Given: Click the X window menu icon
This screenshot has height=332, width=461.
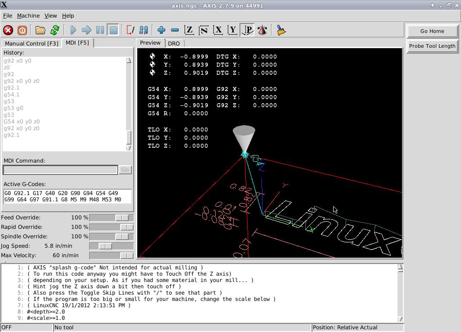Looking at the screenshot, I should coord(4,5).
